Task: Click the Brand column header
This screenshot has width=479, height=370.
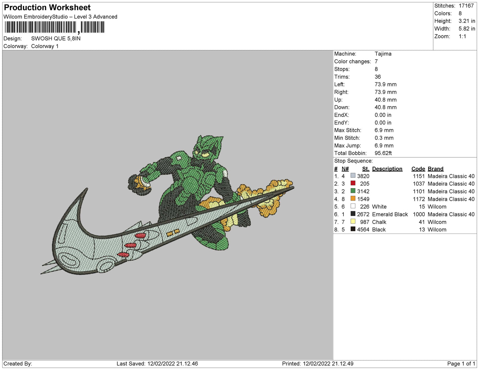Action: pyautogui.click(x=435, y=169)
